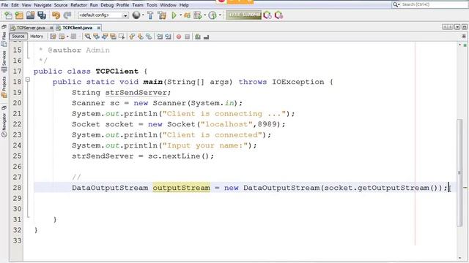Open the Edit menu
The width and height of the screenshot is (469, 263).
15,5
